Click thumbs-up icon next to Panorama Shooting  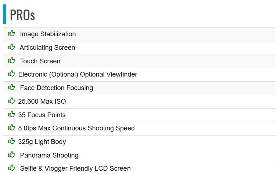[12, 155]
